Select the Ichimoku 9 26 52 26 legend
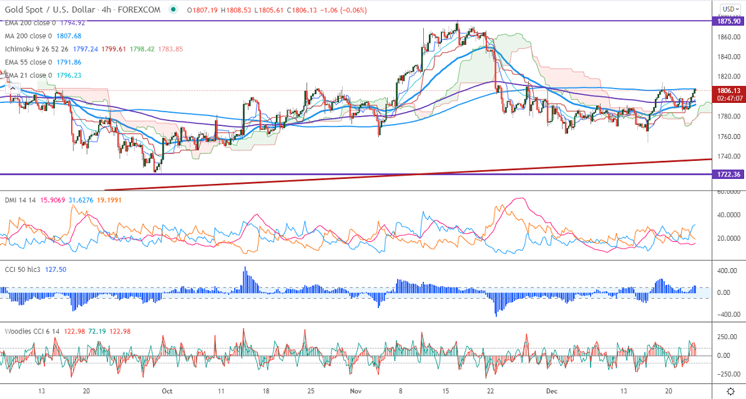Screen dimensions: 746x399 37,49
